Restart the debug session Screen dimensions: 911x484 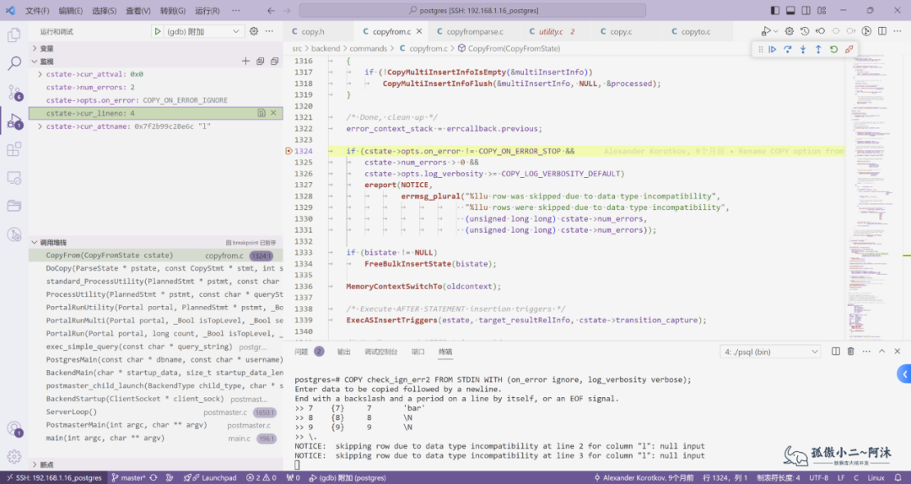(833, 50)
